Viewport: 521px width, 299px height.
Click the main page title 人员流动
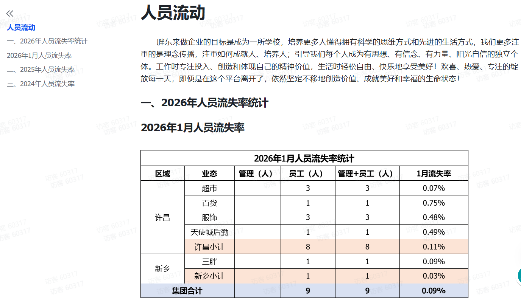173,12
